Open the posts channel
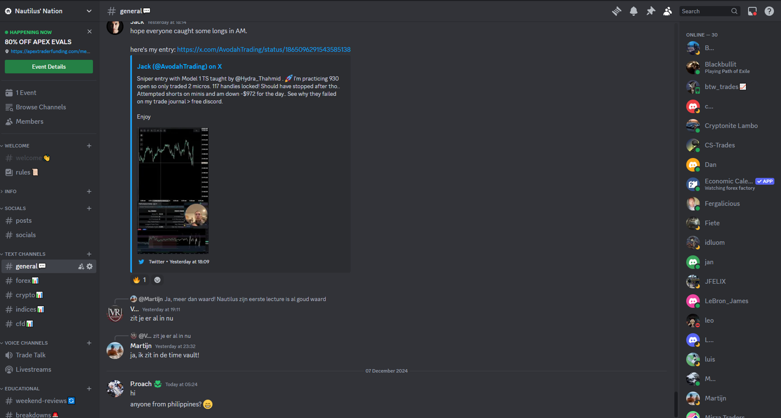781x418 pixels. click(x=49, y=221)
